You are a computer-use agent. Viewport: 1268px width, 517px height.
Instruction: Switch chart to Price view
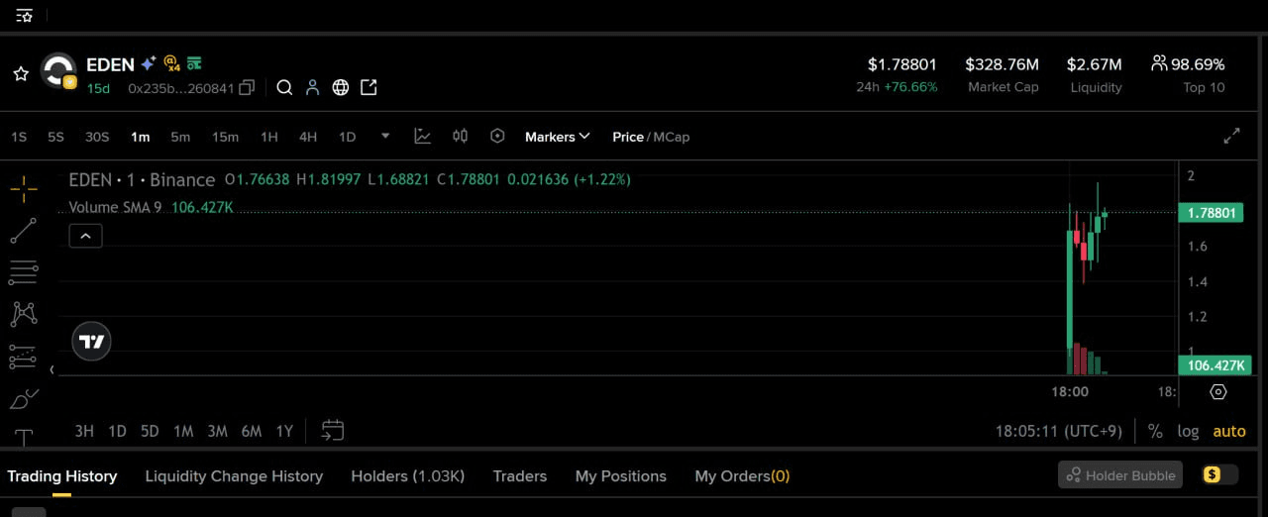click(628, 137)
